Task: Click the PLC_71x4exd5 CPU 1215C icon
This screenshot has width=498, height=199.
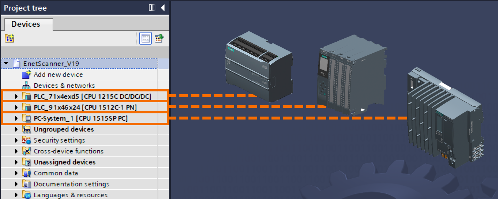Action: click(26, 96)
